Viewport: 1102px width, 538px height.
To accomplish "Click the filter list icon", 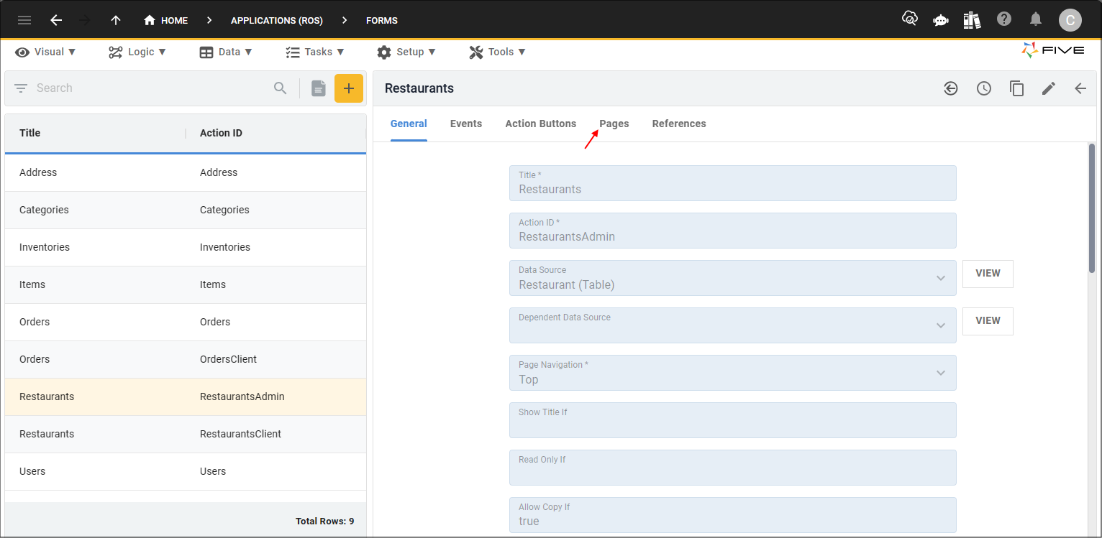I will (x=21, y=88).
